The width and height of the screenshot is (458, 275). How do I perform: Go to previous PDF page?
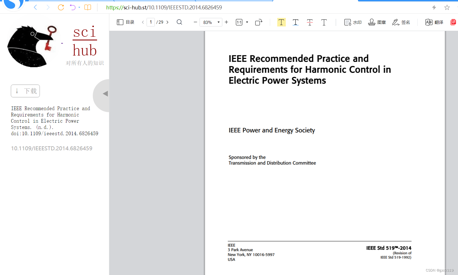pyautogui.click(x=143, y=22)
